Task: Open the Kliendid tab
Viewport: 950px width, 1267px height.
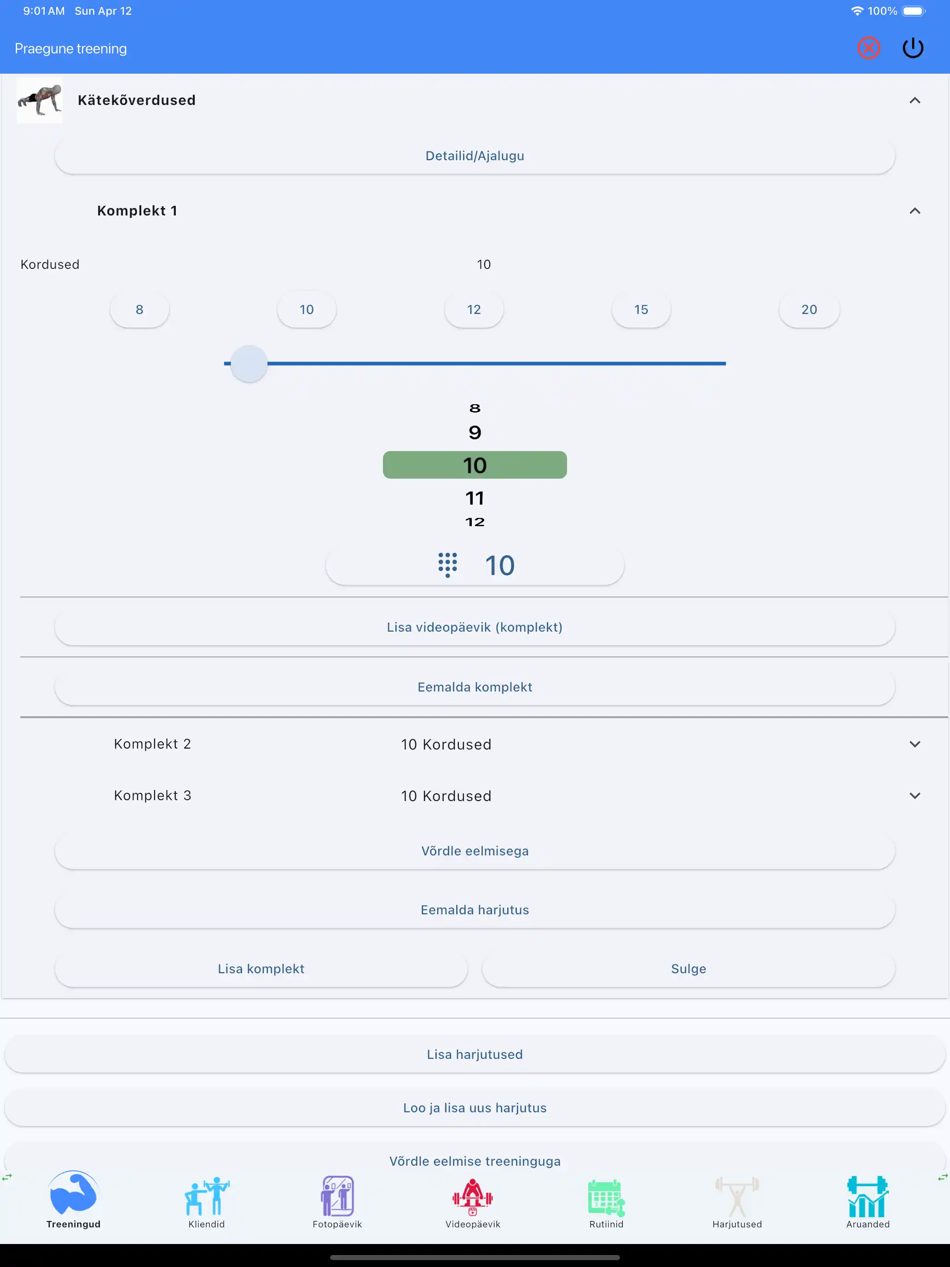Action: click(x=206, y=1197)
